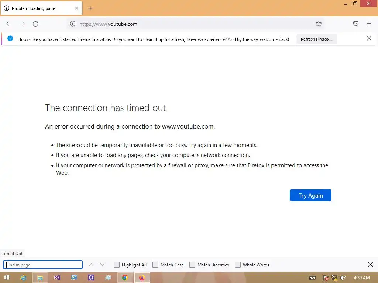Click the forward navigation arrow

tap(22, 24)
